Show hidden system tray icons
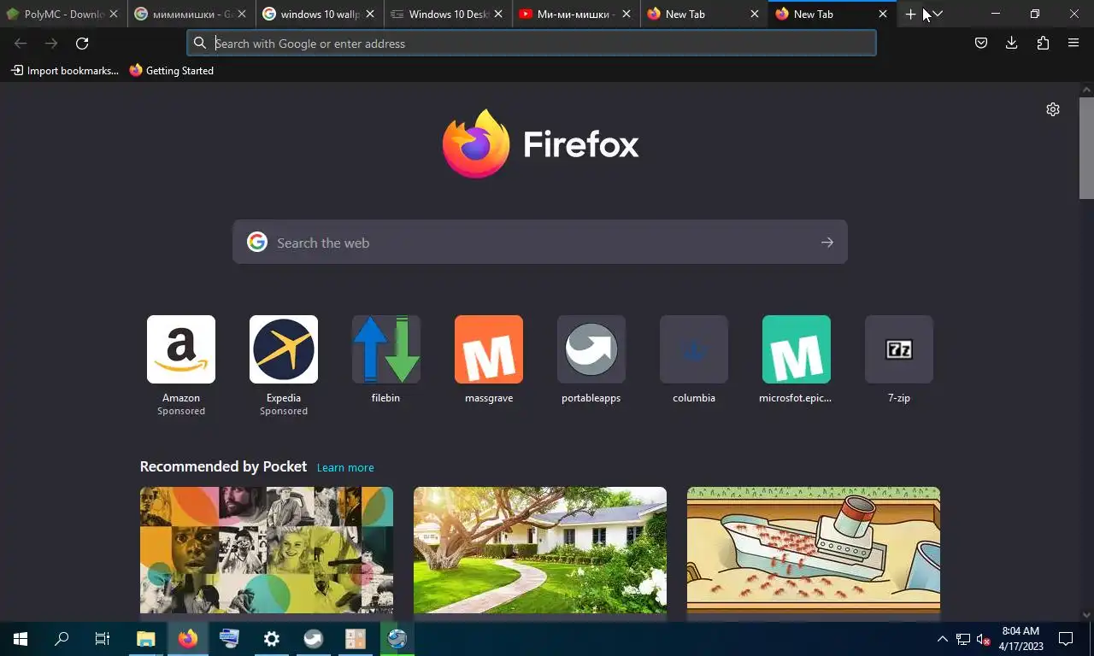This screenshot has height=656, width=1094. (x=943, y=639)
